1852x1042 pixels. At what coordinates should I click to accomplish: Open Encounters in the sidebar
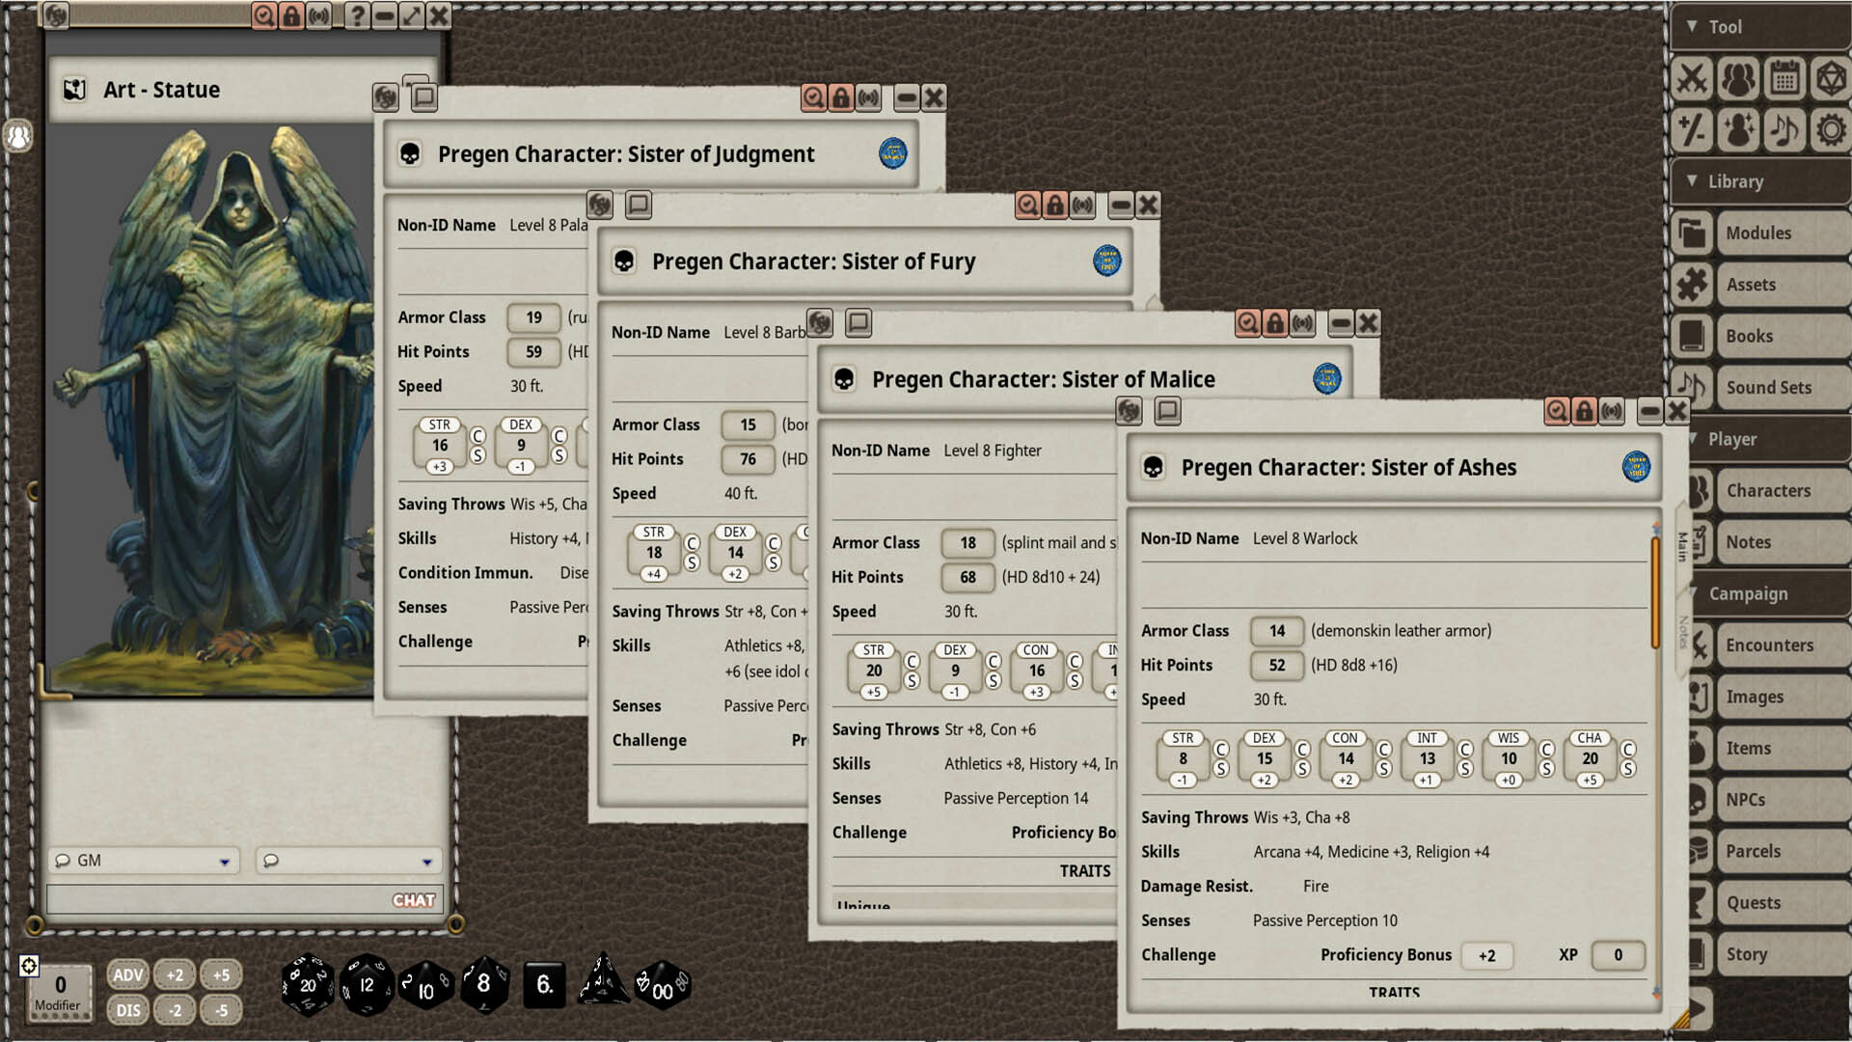(1769, 645)
